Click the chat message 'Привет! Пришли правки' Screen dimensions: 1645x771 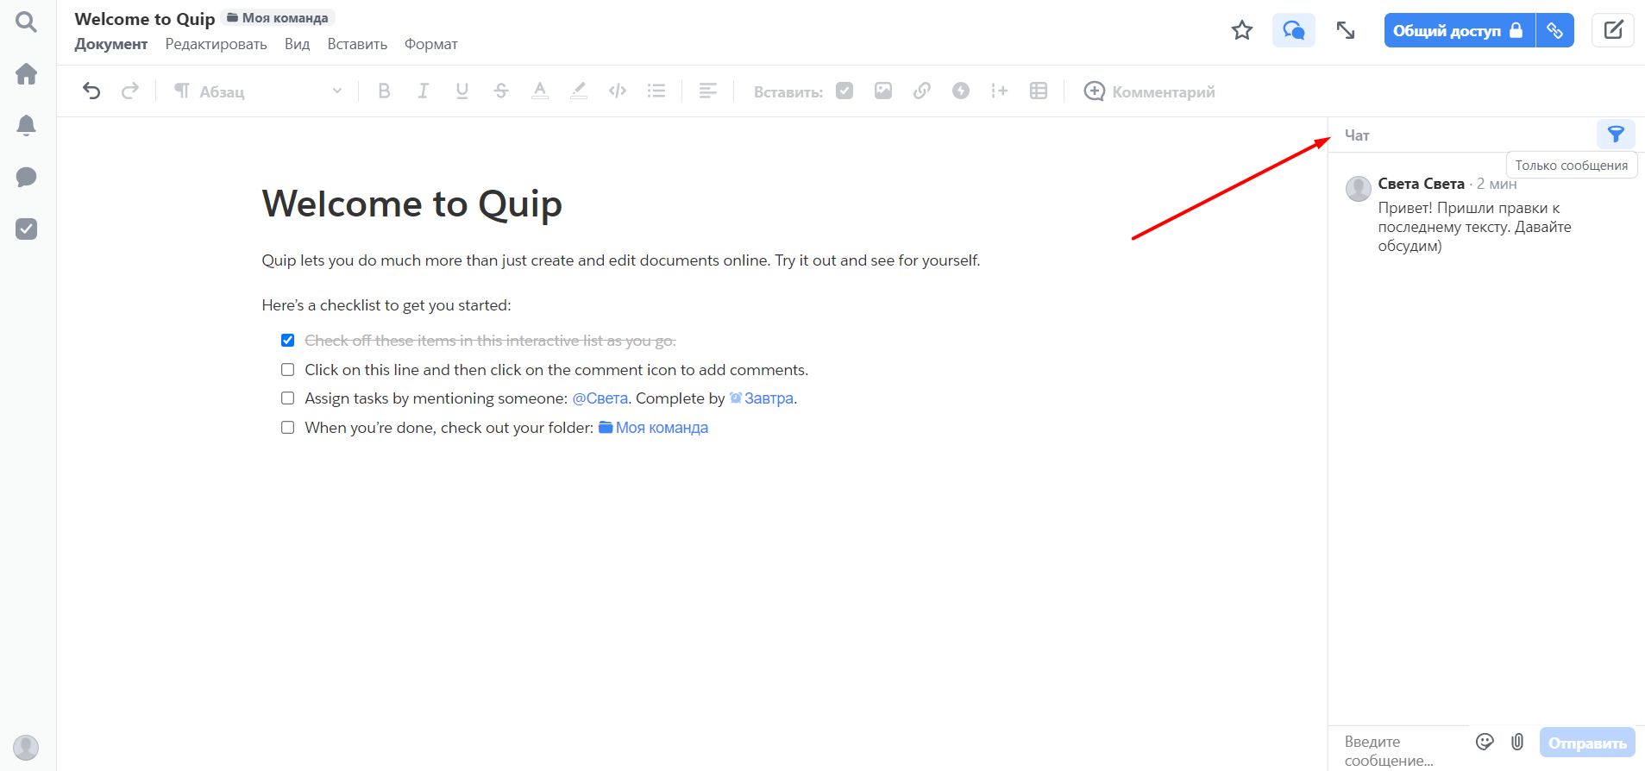[1475, 227]
